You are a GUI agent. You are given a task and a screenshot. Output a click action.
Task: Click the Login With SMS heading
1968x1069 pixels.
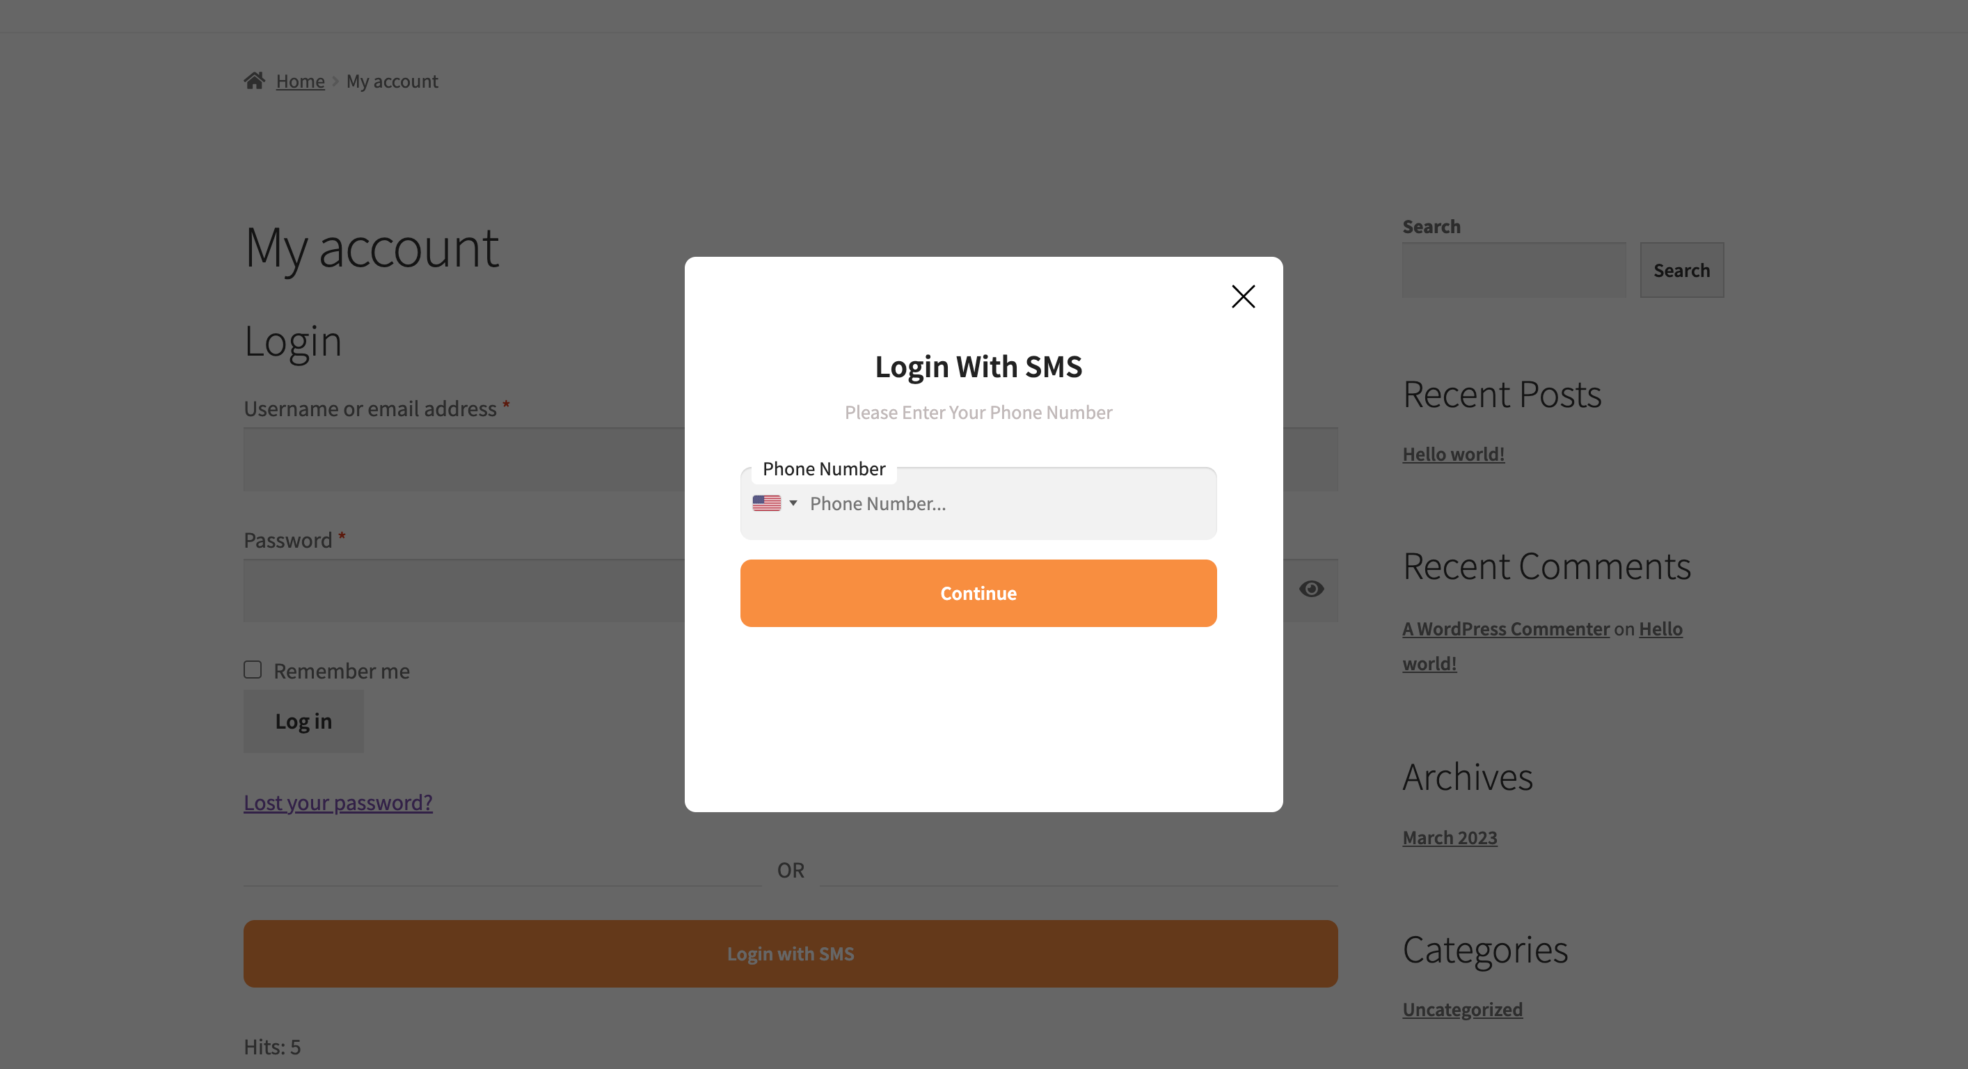tap(978, 367)
